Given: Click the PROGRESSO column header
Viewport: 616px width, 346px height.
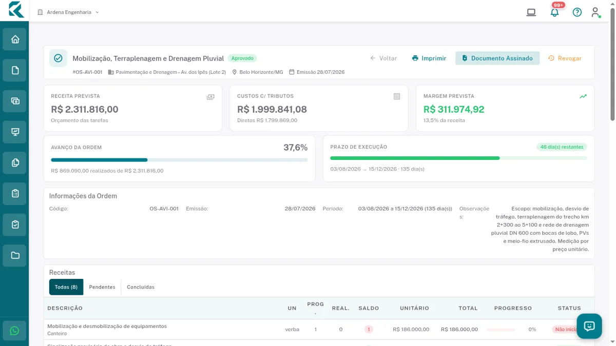Looking at the screenshot, I should [x=513, y=309].
